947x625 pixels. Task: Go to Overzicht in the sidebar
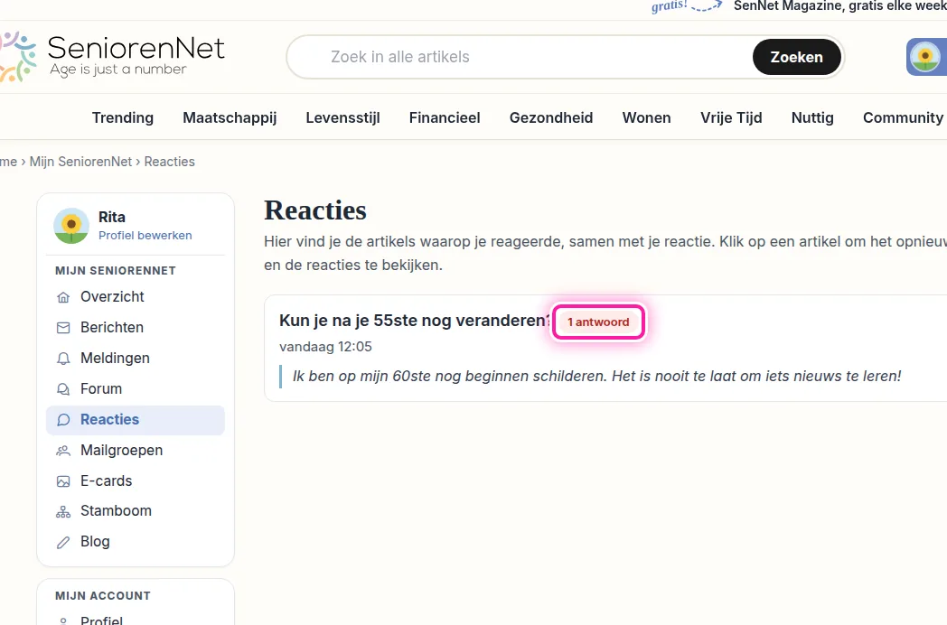[x=136, y=297]
